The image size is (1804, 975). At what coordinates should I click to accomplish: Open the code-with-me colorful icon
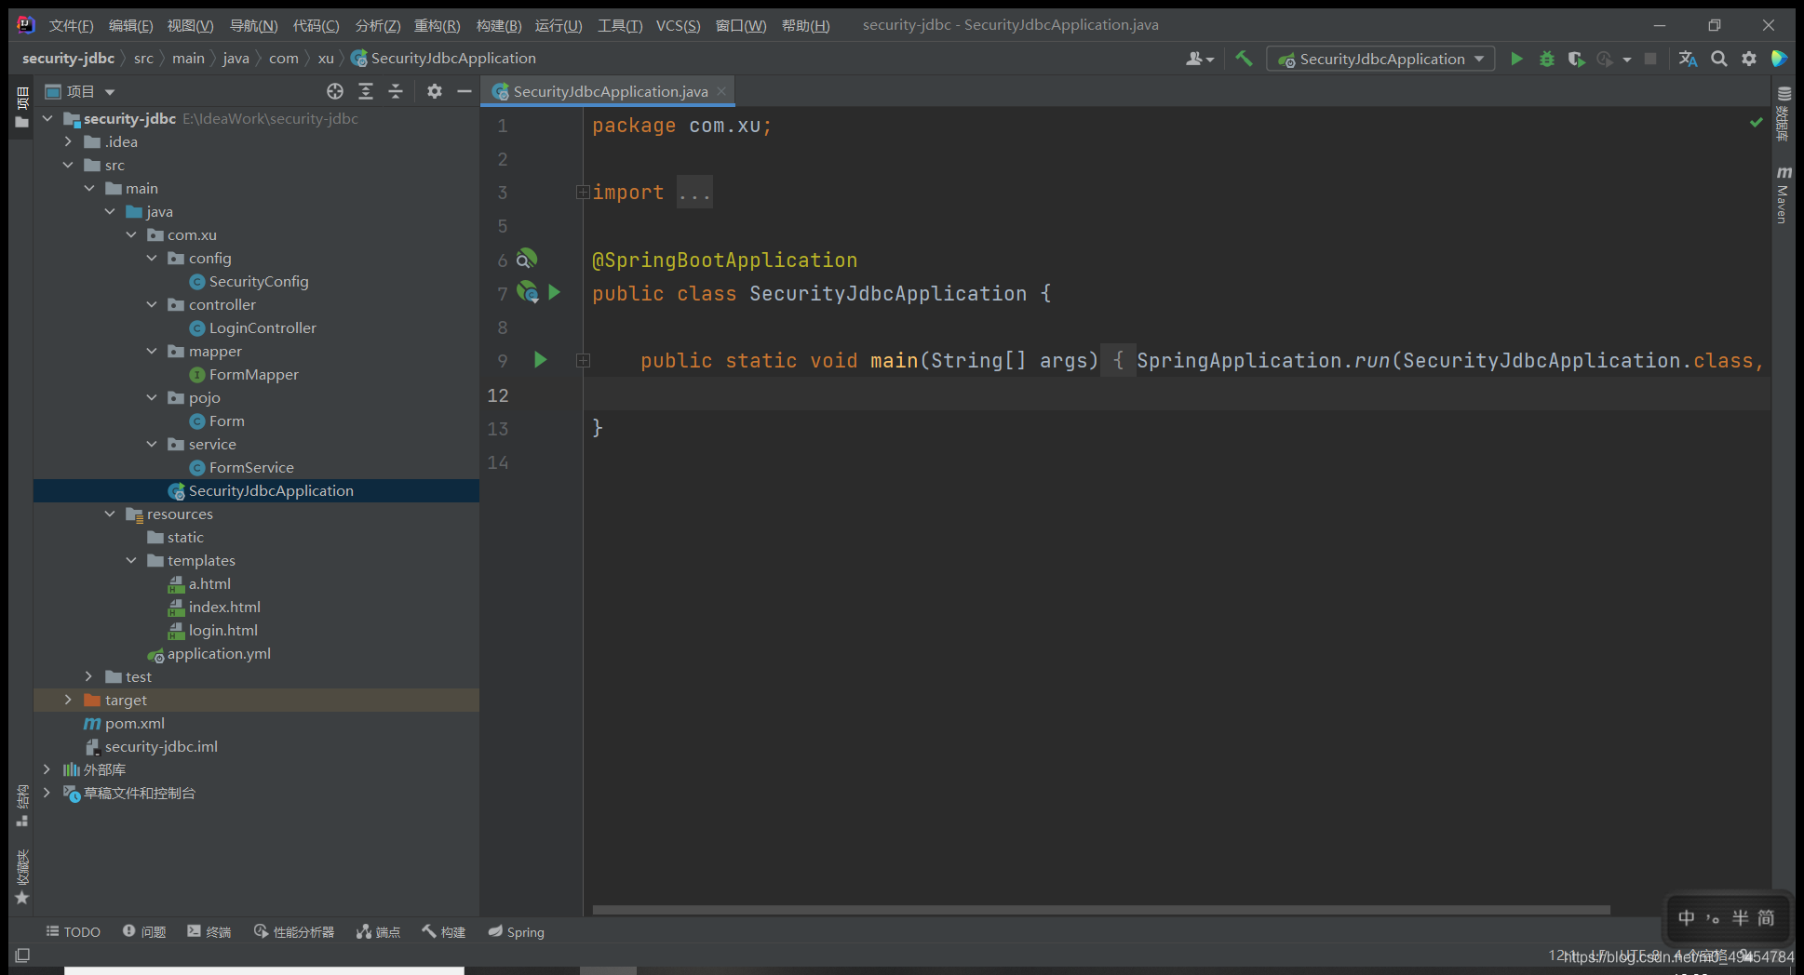coord(1779,59)
